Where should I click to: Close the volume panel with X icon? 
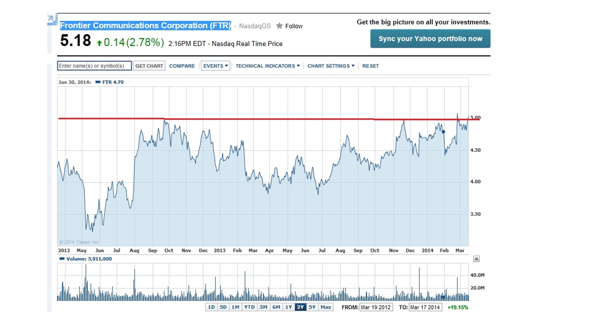(x=476, y=259)
